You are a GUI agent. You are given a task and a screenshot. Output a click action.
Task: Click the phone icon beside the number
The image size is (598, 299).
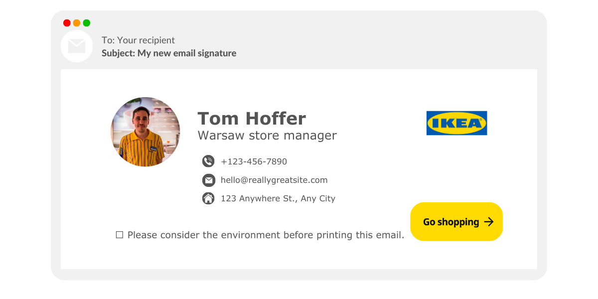point(208,161)
